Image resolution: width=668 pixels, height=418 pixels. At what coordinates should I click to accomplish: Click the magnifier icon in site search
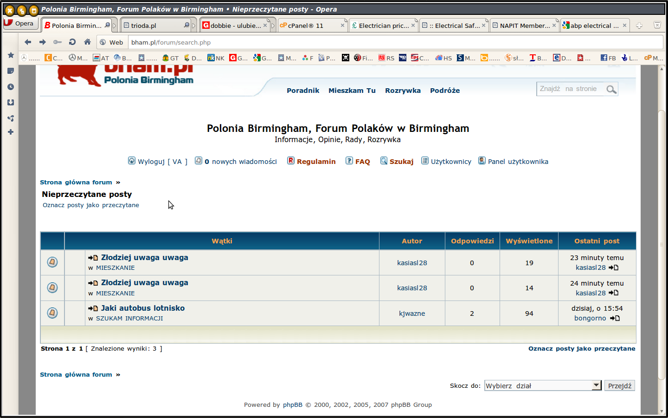click(x=611, y=89)
